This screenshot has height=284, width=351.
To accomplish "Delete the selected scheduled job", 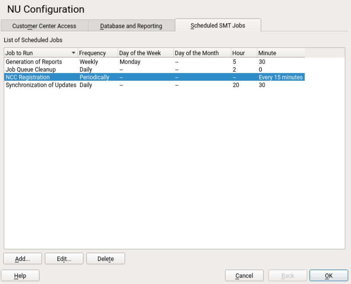I will (106, 259).
